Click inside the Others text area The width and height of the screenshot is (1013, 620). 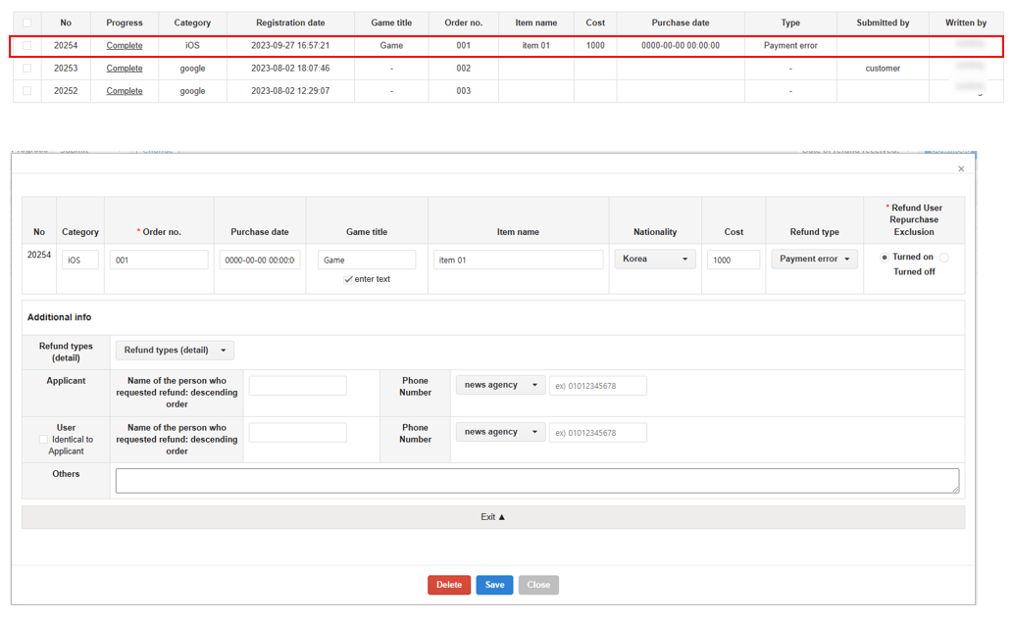click(x=537, y=480)
